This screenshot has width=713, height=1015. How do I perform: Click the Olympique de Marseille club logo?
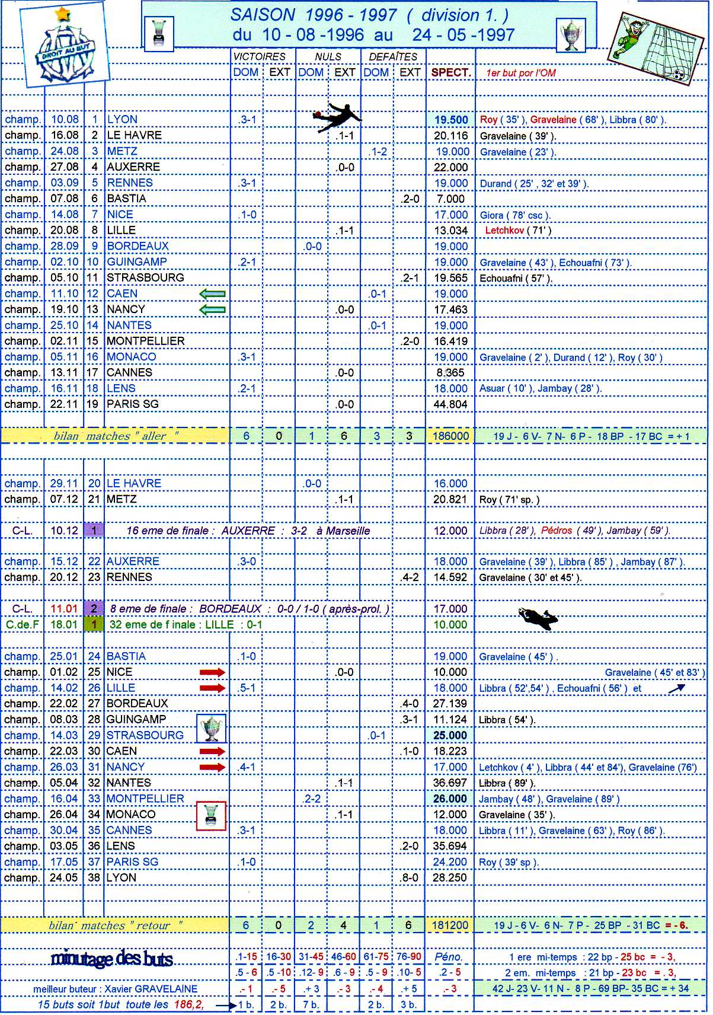(x=65, y=47)
